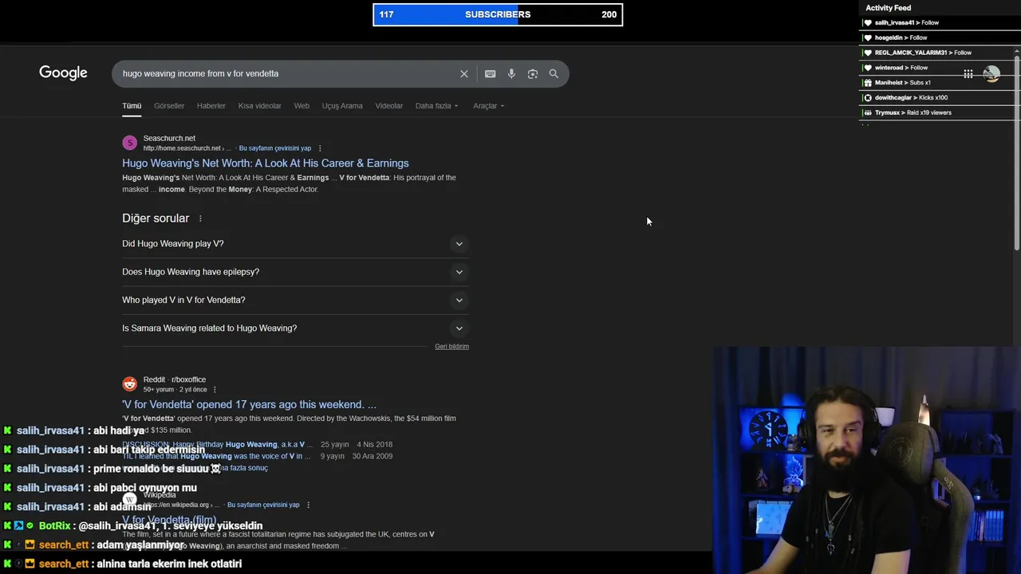Click 'winteroad > Follow' feed entry
Viewport: 1021px width, 574px height.
coord(901,68)
